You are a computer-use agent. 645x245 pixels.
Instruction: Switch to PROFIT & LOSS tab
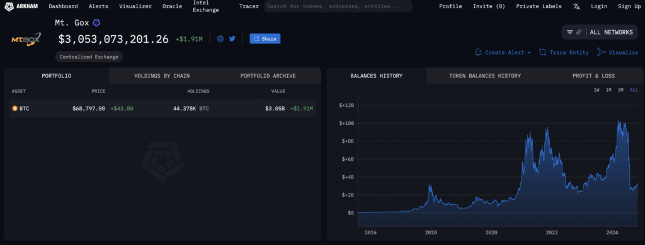click(593, 76)
